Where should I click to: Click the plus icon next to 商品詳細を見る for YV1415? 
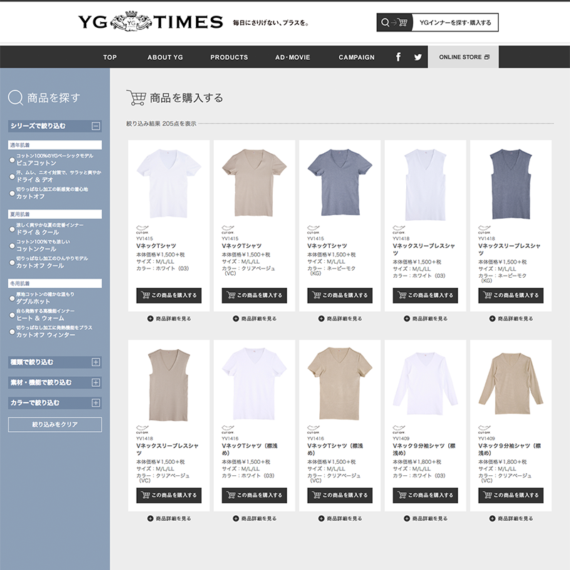(150, 317)
